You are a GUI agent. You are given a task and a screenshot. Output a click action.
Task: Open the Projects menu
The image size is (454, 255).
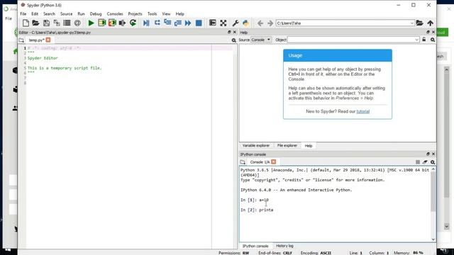135,14
